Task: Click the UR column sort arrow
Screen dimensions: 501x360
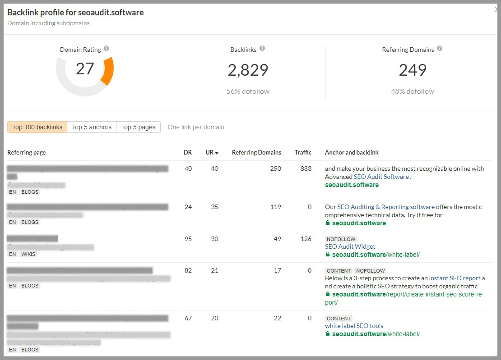Action: [217, 153]
